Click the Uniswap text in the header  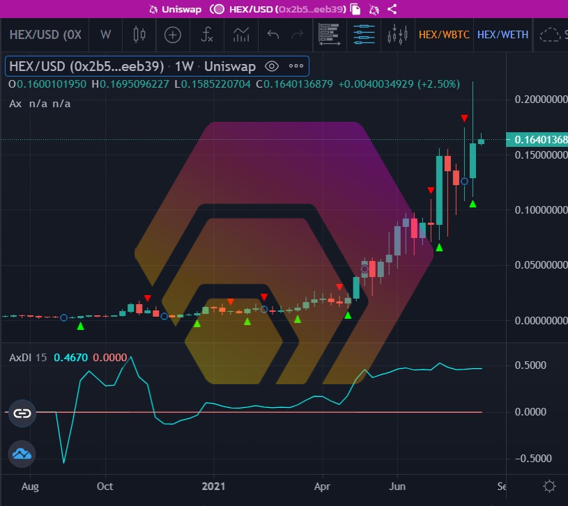pyautogui.click(x=181, y=9)
